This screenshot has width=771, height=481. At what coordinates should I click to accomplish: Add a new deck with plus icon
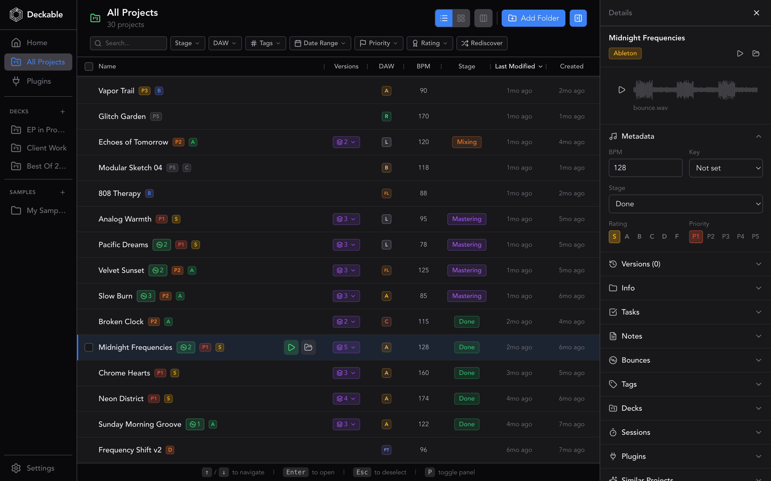click(x=63, y=112)
